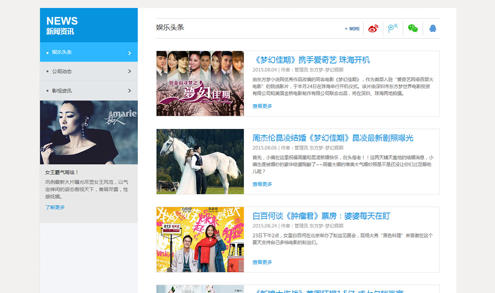Viewport: 495px width, 293px height.
Task: Click the 2015.08.24 article date line
Action: pyautogui.click(x=298, y=226)
